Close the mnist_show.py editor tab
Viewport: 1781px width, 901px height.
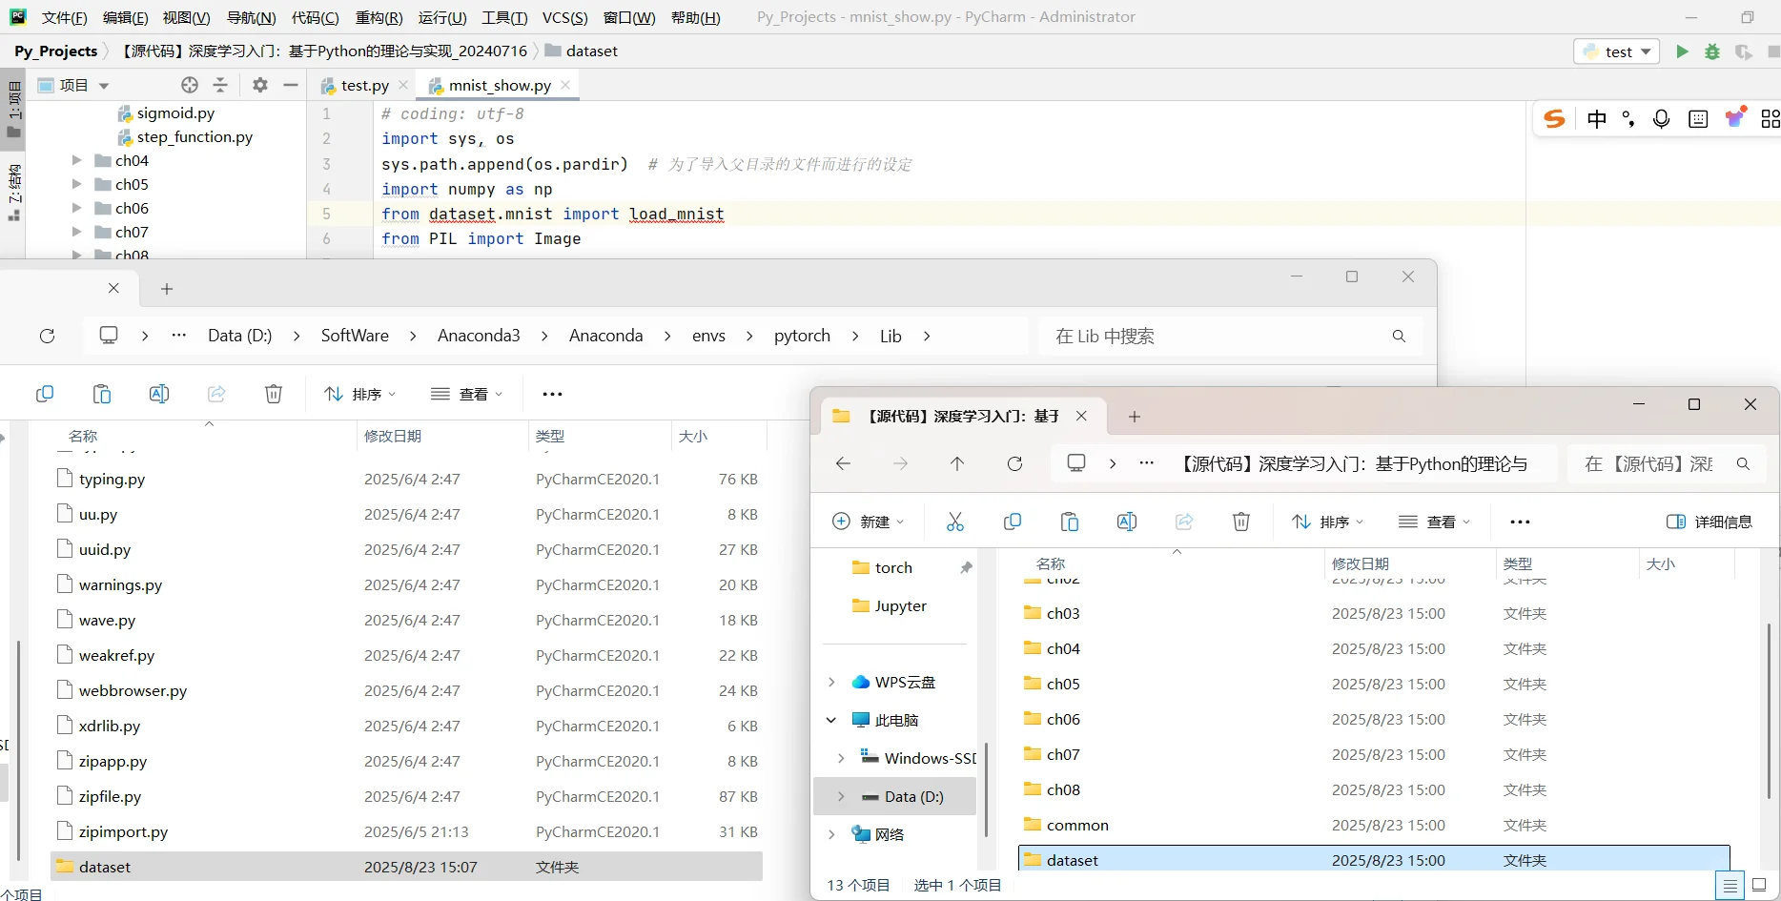[x=565, y=85]
